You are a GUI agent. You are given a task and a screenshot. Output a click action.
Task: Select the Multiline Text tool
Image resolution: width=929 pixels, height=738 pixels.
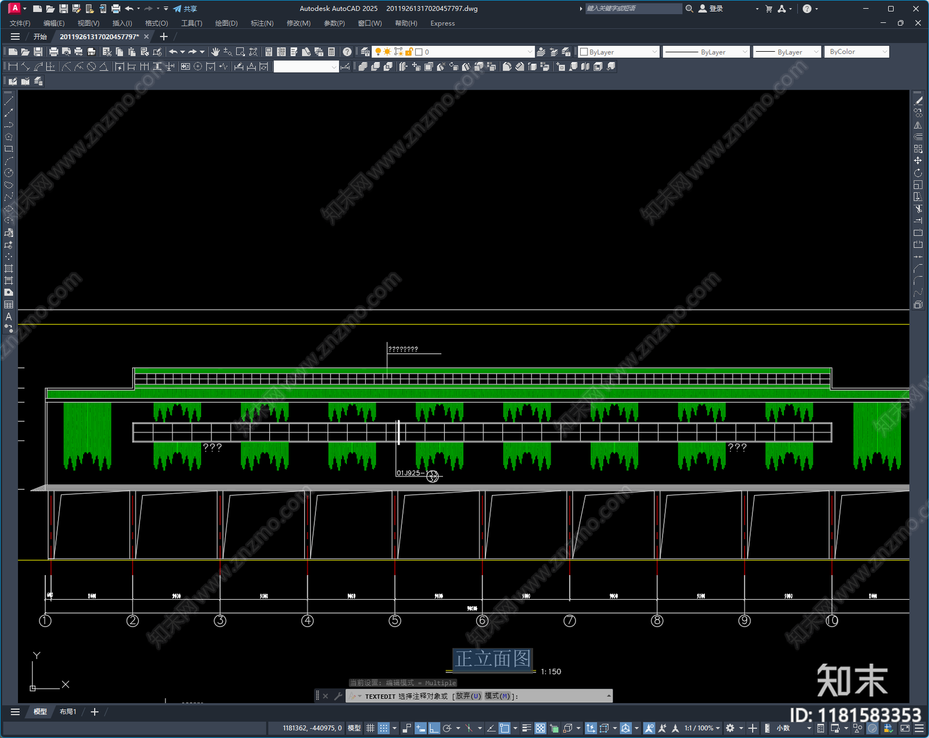[x=9, y=317]
